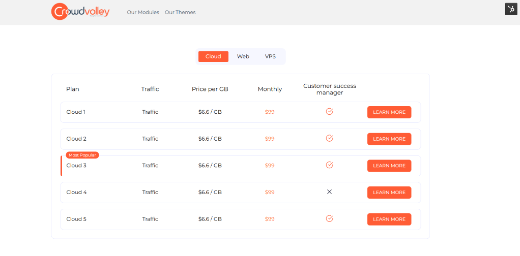Open Learn More for Cloud 5
This screenshot has height=256, width=520.
coord(389,219)
